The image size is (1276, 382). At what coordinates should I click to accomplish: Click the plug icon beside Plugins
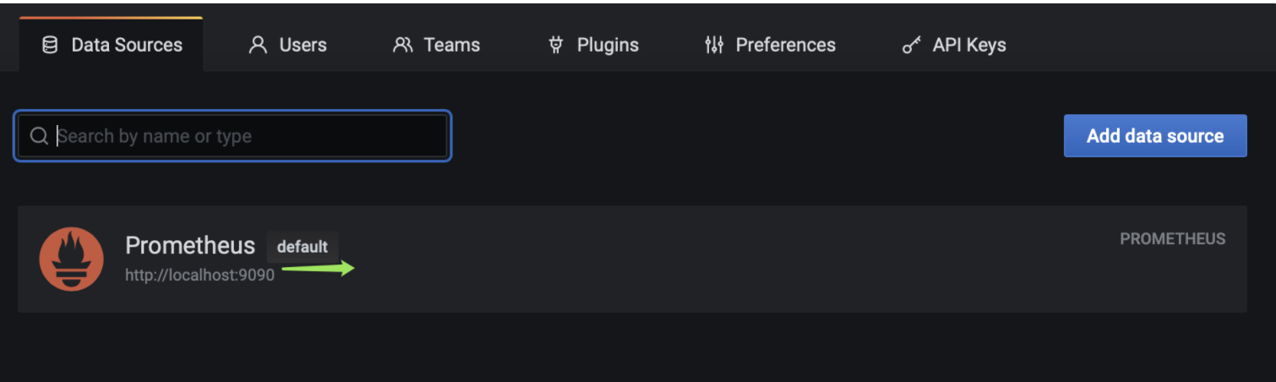point(555,45)
